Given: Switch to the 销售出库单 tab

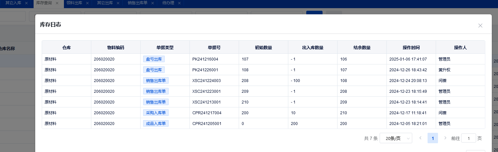Looking at the screenshot, I should pyautogui.click(x=137, y=3).
